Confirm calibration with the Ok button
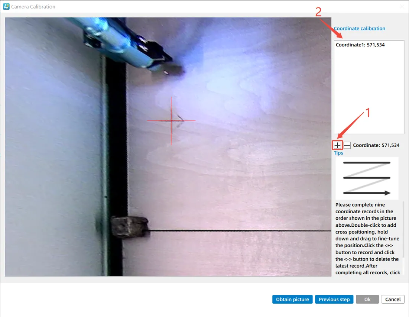This screenshot has width=409, height=317. 367,300
